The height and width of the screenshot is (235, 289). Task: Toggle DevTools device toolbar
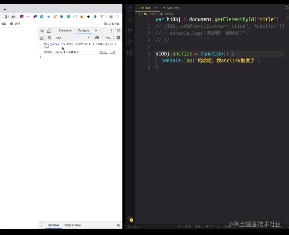point(49,30)
